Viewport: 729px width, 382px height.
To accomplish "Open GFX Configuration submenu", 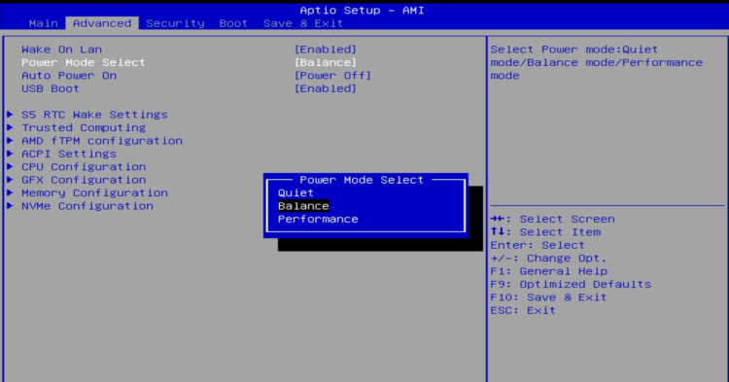I will (84, 180).
